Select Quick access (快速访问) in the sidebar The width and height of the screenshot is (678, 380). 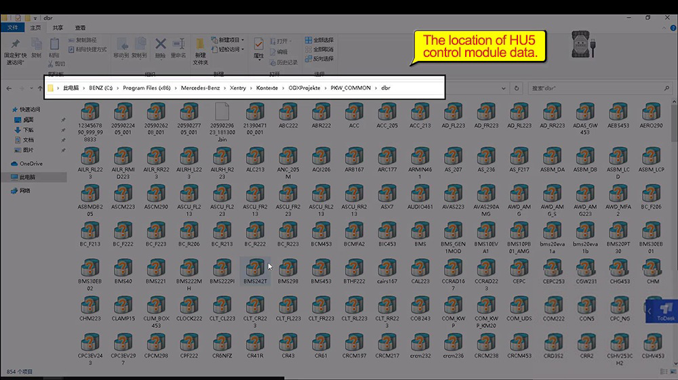pyautogui.click(x=26, y=109)
